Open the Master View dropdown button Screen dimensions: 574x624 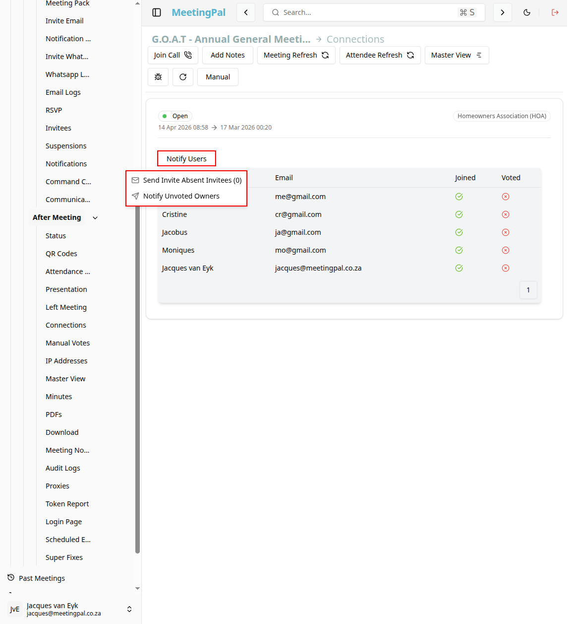(x=457, y=55)
